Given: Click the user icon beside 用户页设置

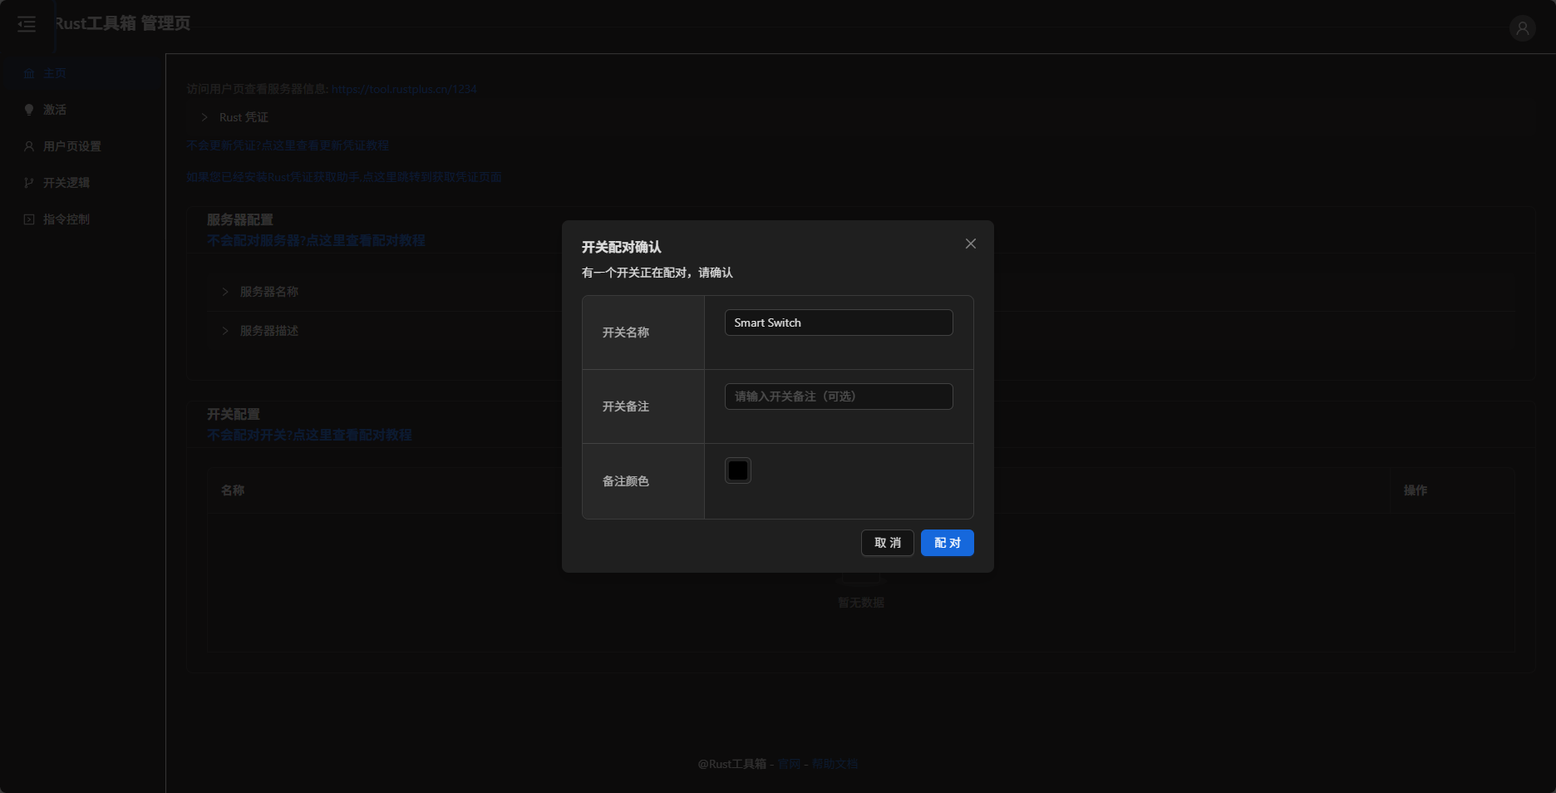Looking at the screenshot, I should click(x=29, y=146).
